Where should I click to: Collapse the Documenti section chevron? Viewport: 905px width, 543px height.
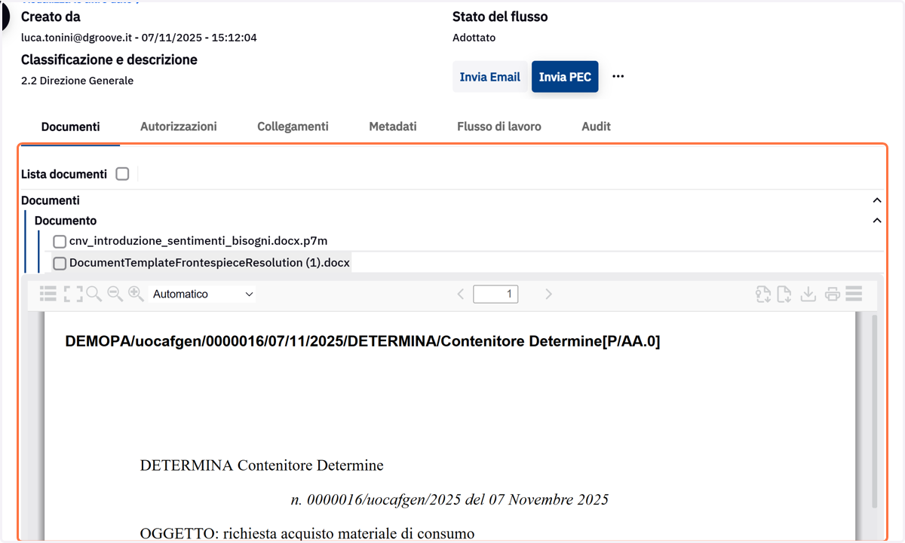pyautogui.click(x=877, y=200)
